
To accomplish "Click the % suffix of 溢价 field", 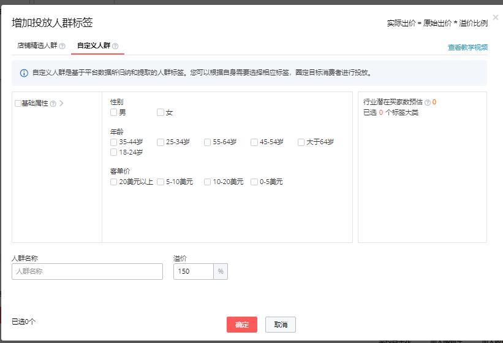I will pos(221,271).
